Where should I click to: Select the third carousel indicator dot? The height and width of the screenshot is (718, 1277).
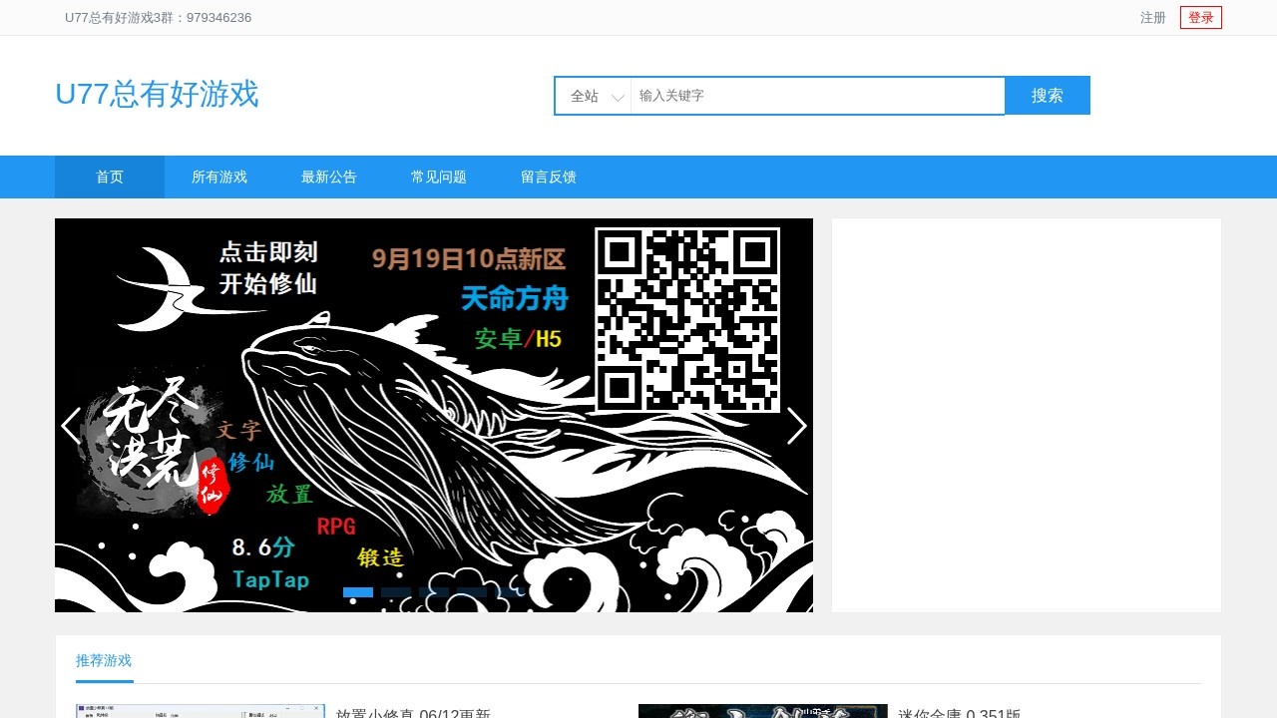(433, 591)
